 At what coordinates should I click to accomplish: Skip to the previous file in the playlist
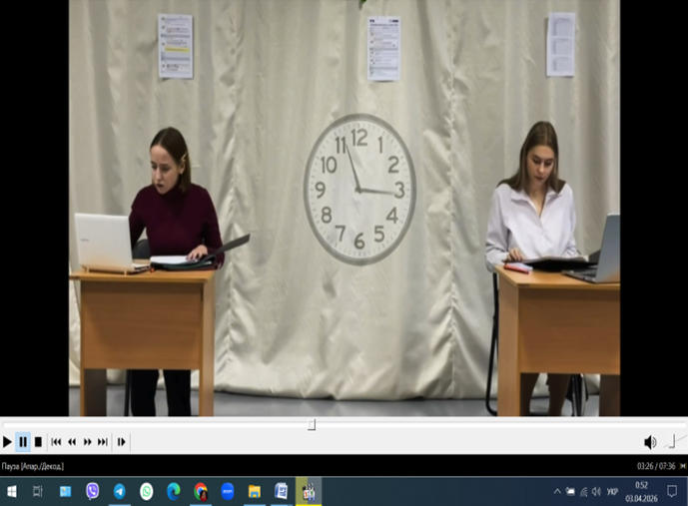pyautogui.click(x=57, y=442)
